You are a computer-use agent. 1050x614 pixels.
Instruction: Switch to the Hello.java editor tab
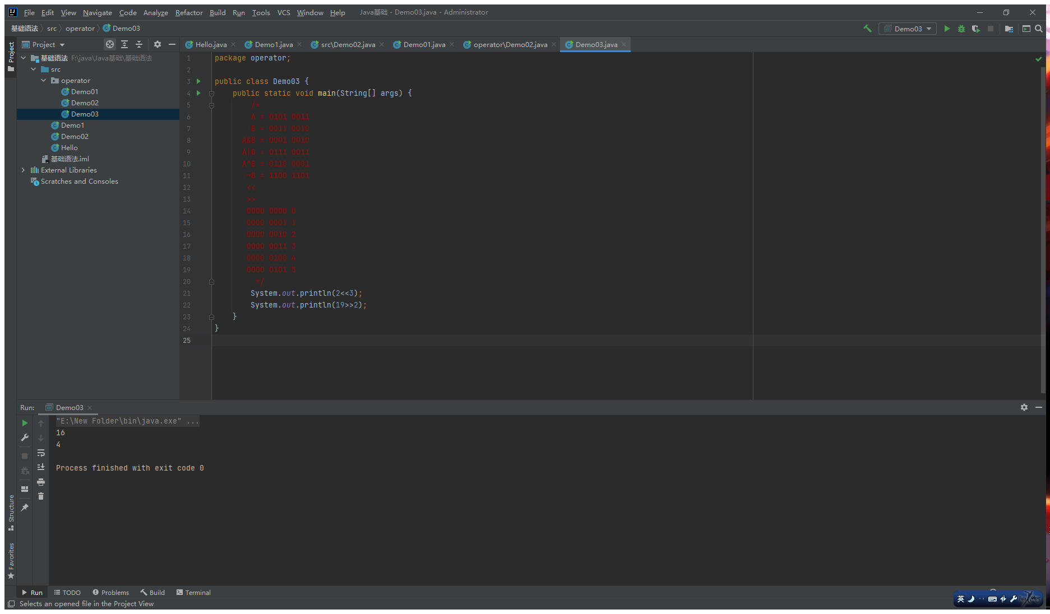(211, 45)
